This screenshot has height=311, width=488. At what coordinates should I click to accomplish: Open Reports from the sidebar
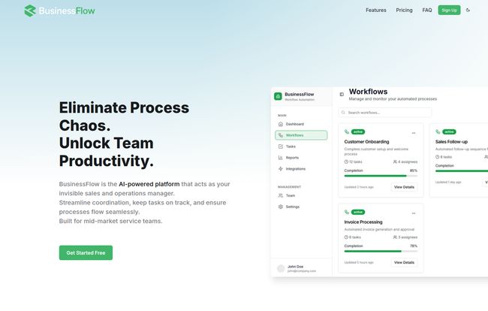tap(301, 158)
